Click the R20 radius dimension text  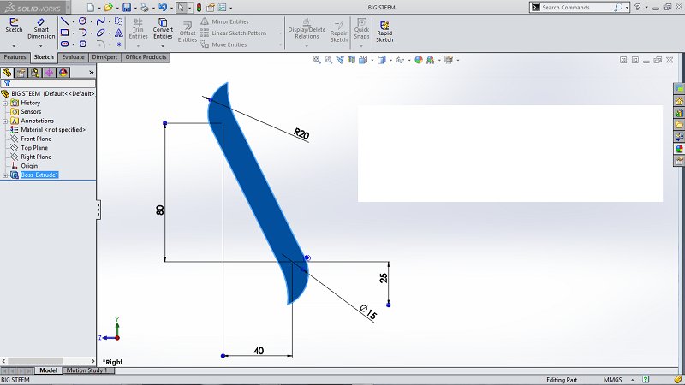tap(301, 133)
